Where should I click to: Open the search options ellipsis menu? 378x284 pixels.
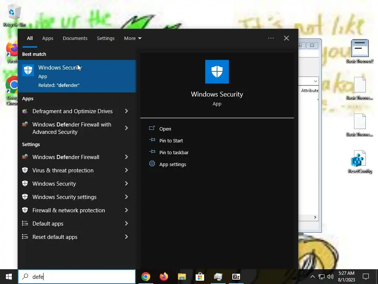point(271,38)
